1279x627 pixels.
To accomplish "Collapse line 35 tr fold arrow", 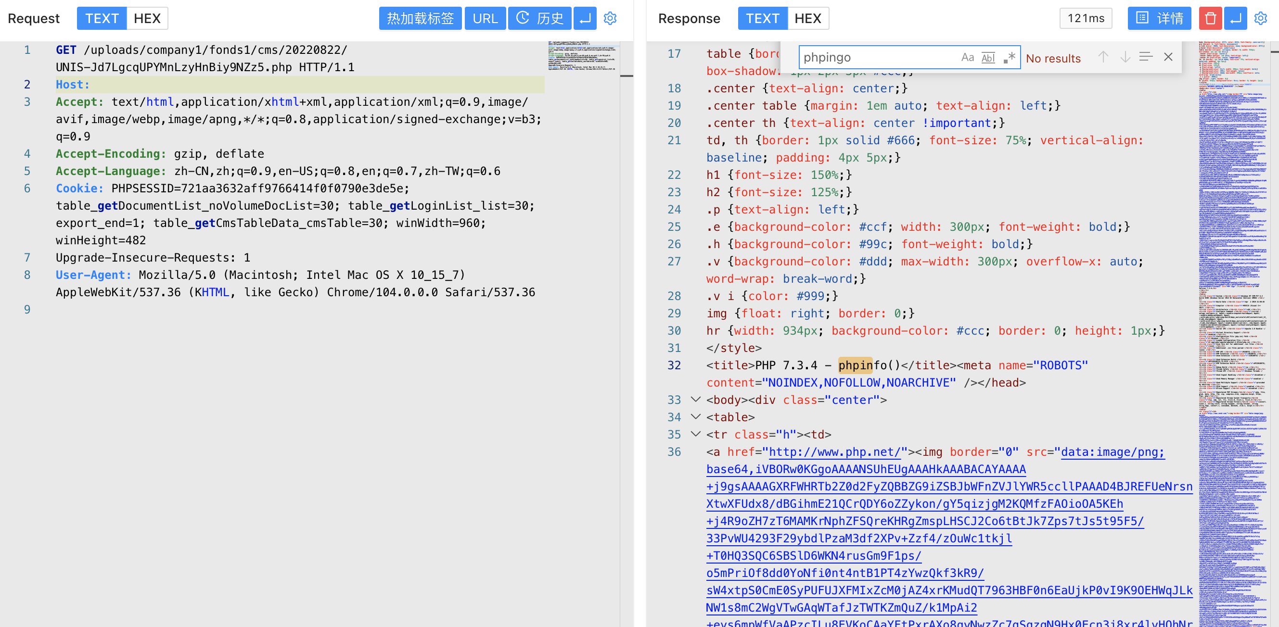I will coord(696,434).
